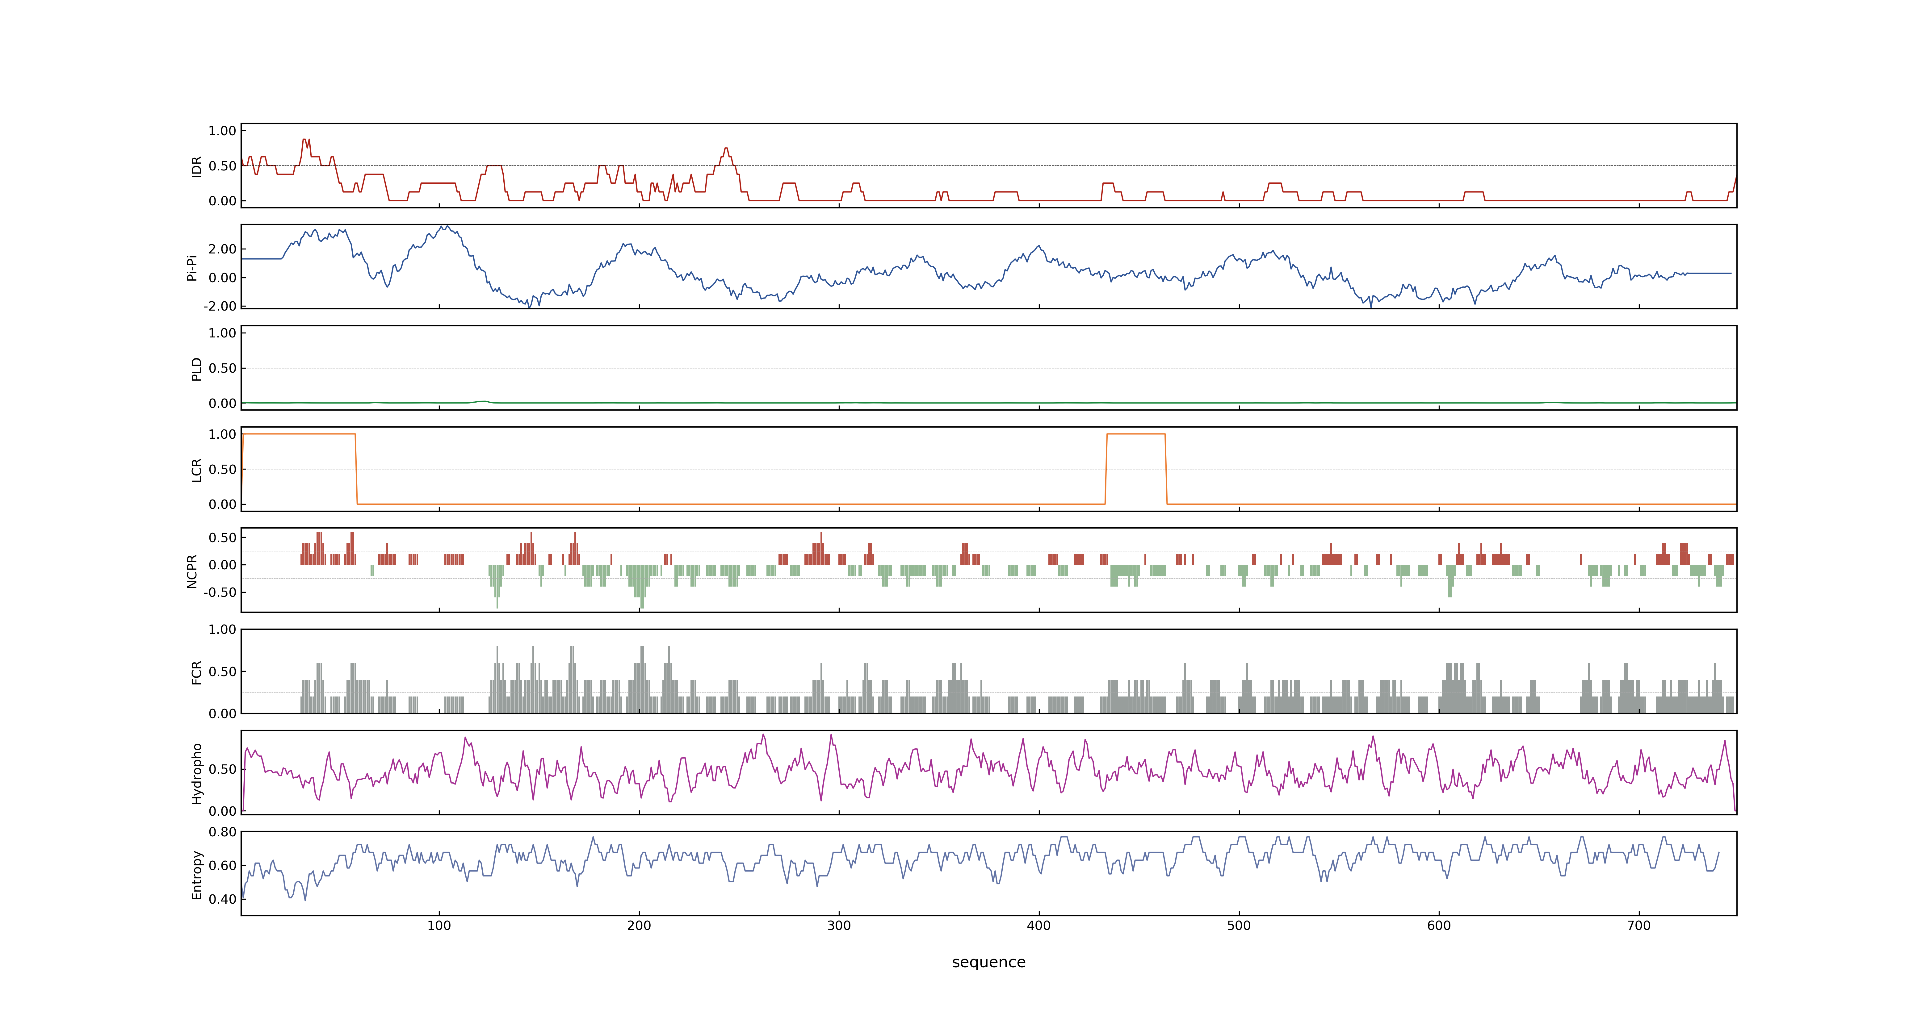The width and height of the screenshot is (1930, 1029).
Task: Click the 0.40 tick on Entropy axis
Action: (223, 899)
